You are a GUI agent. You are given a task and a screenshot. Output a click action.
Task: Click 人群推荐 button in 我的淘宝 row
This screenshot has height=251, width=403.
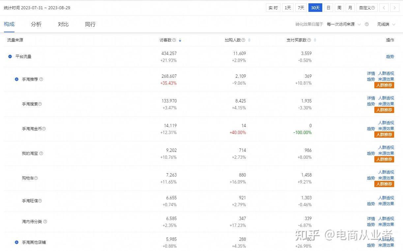click(384, 159)
